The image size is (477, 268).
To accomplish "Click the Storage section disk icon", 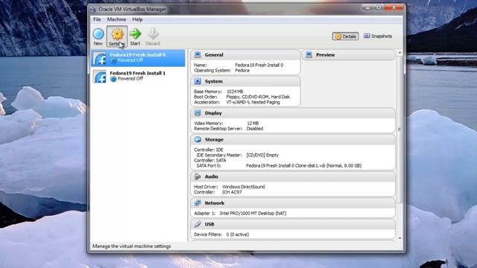I will point(198,139).
